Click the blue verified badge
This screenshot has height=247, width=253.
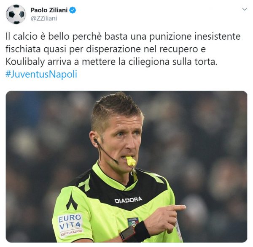(73, 10)
